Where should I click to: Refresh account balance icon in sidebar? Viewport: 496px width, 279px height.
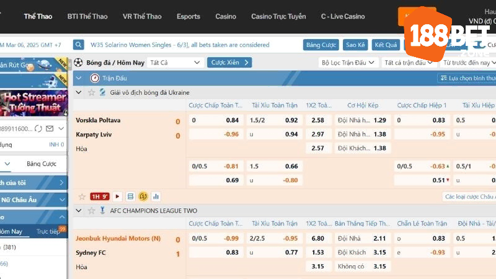(38, 128)
